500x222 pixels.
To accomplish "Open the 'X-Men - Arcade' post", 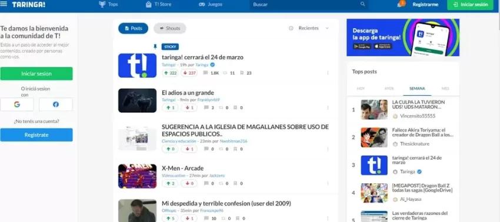I will [x=183, y=168].
